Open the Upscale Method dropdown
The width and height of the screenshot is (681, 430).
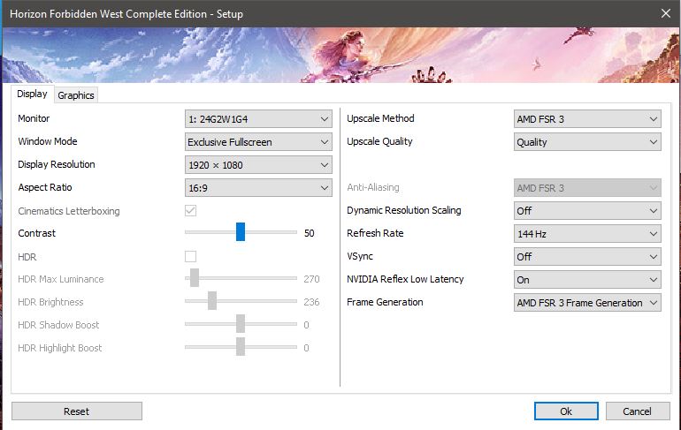point(587,119)
